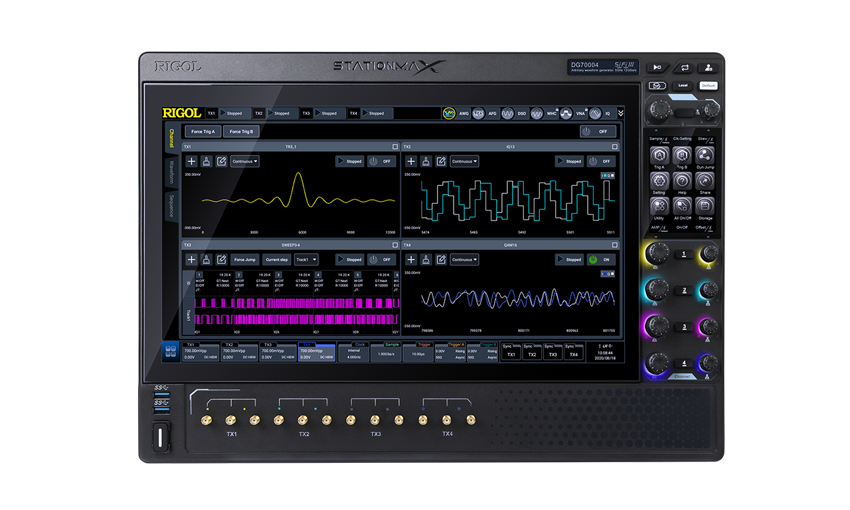
Task: Click the brush icon in the TX3 panel
Action: tap(207, 260)
